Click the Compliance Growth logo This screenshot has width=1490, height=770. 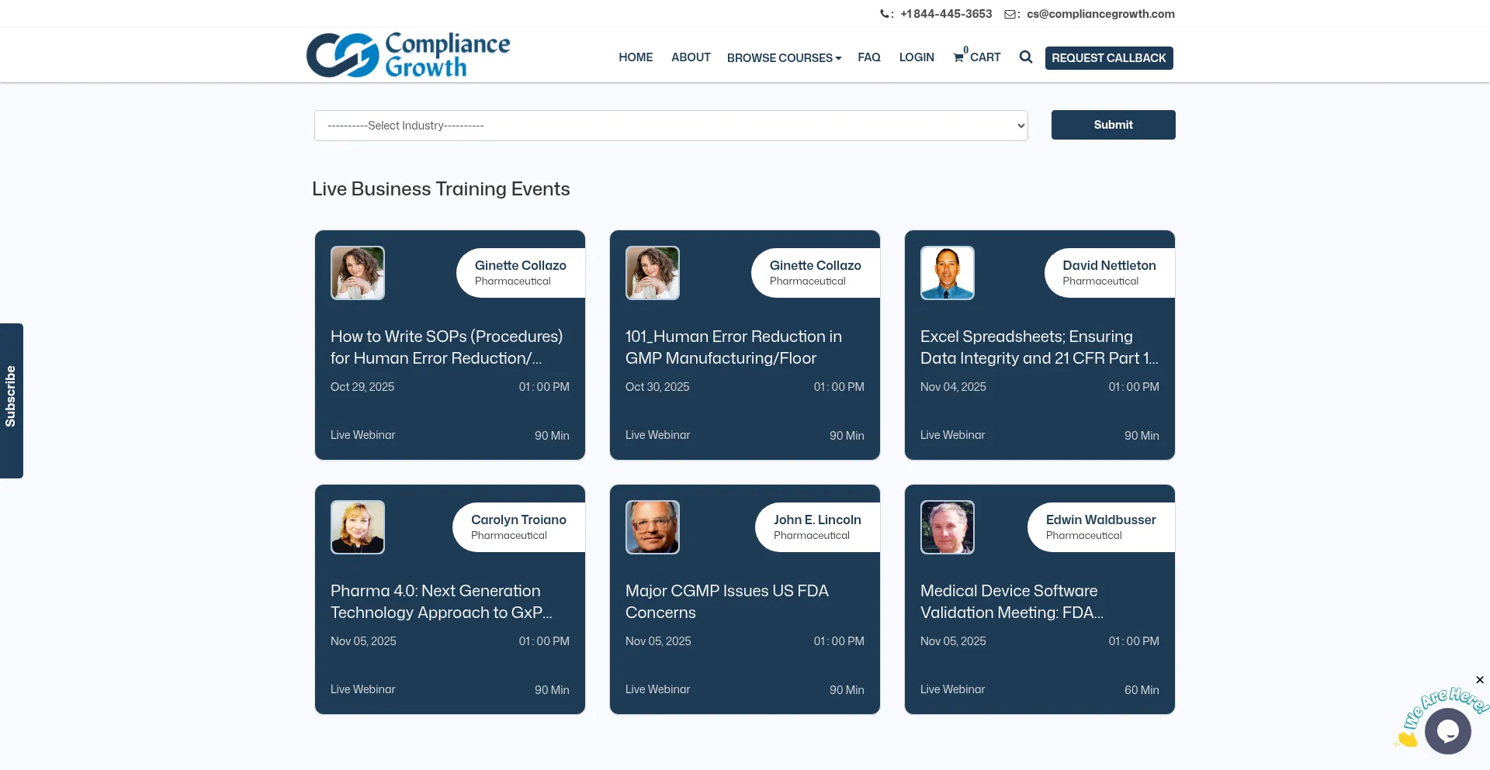(x=408, y=55)
